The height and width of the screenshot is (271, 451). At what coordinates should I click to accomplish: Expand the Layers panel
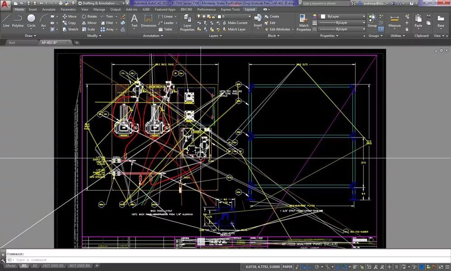[x=215, y=36]
